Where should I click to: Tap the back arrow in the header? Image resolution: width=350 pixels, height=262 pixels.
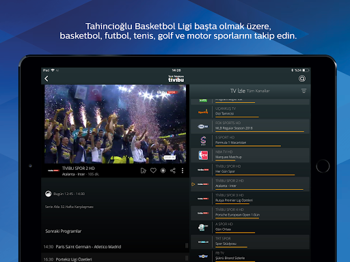tap(46, 78)
